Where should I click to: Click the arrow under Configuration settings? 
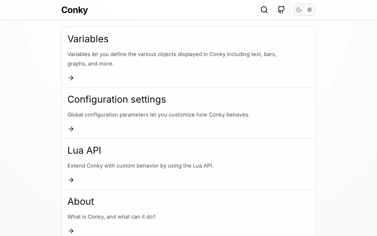click(71, 129)
